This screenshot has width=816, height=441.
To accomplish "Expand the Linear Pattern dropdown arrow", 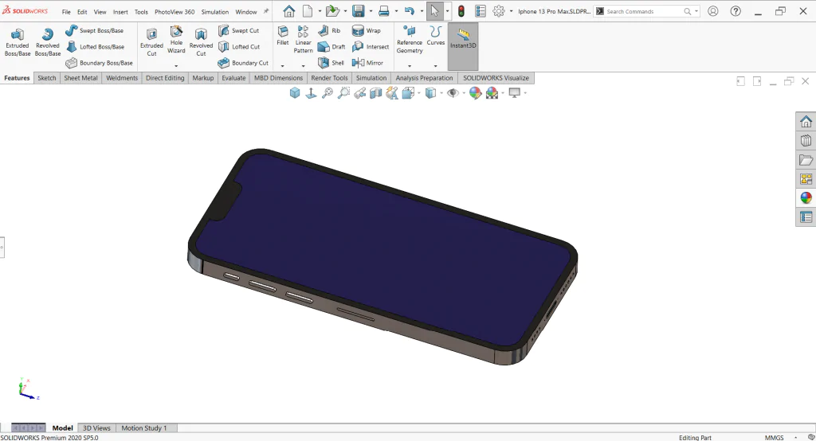I will point(303,66).
